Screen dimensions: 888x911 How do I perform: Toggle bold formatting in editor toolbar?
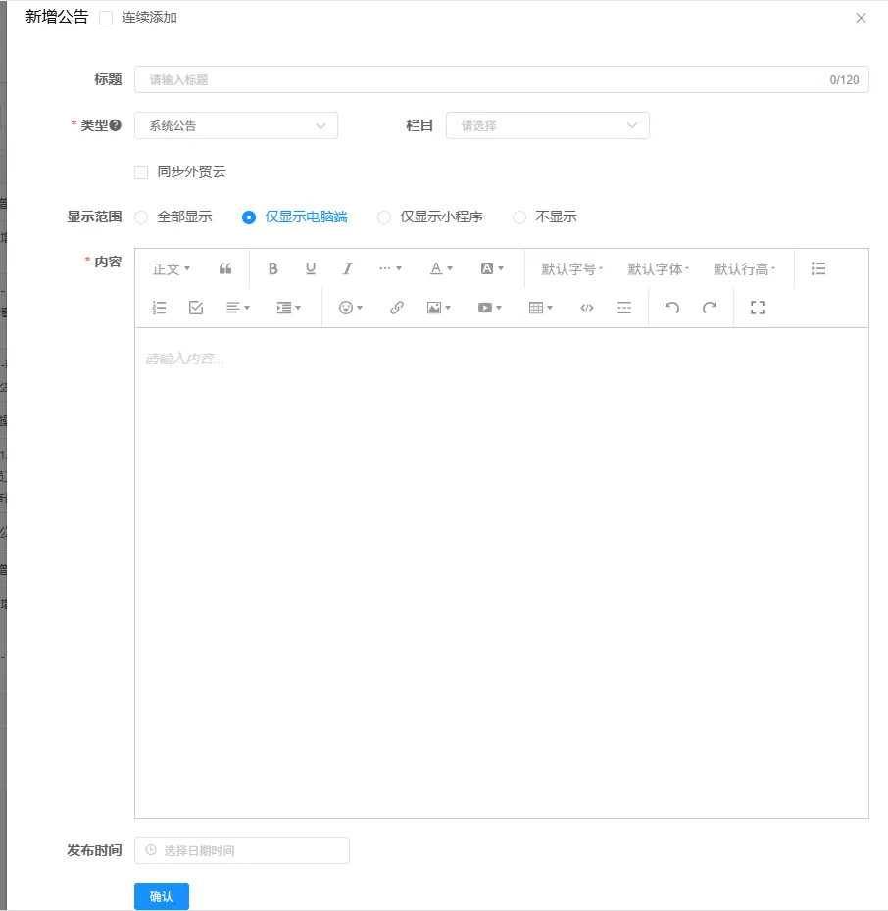[273, 268]
